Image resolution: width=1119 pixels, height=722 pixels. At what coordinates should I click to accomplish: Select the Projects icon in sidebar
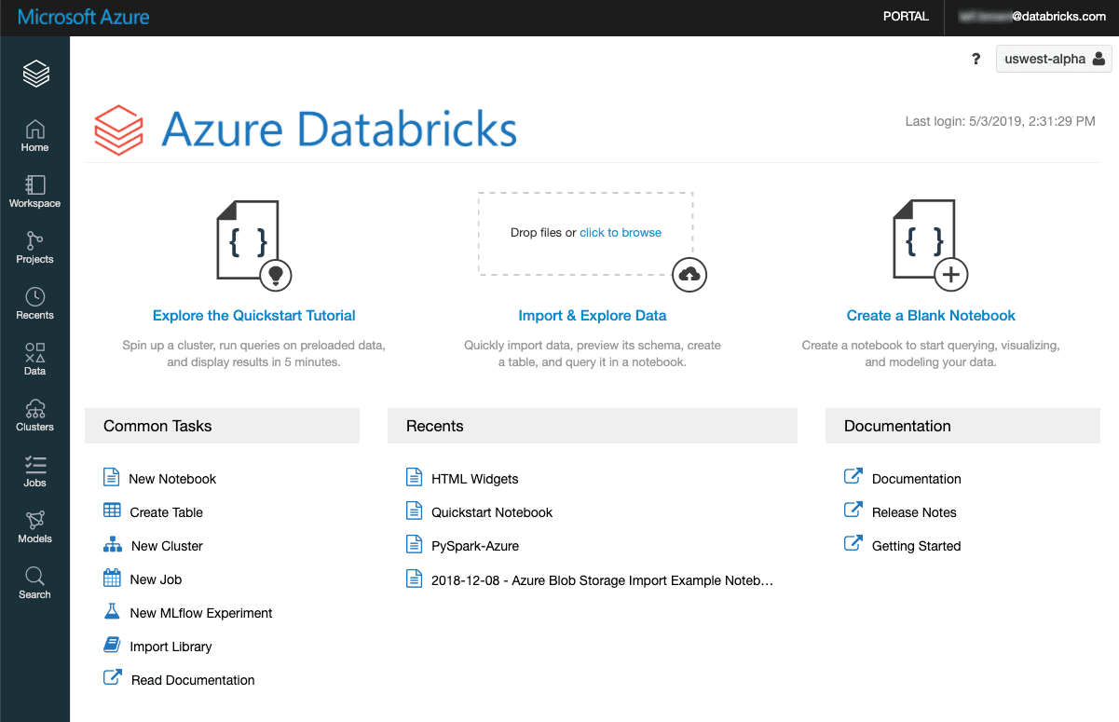(x=34, y=246)
